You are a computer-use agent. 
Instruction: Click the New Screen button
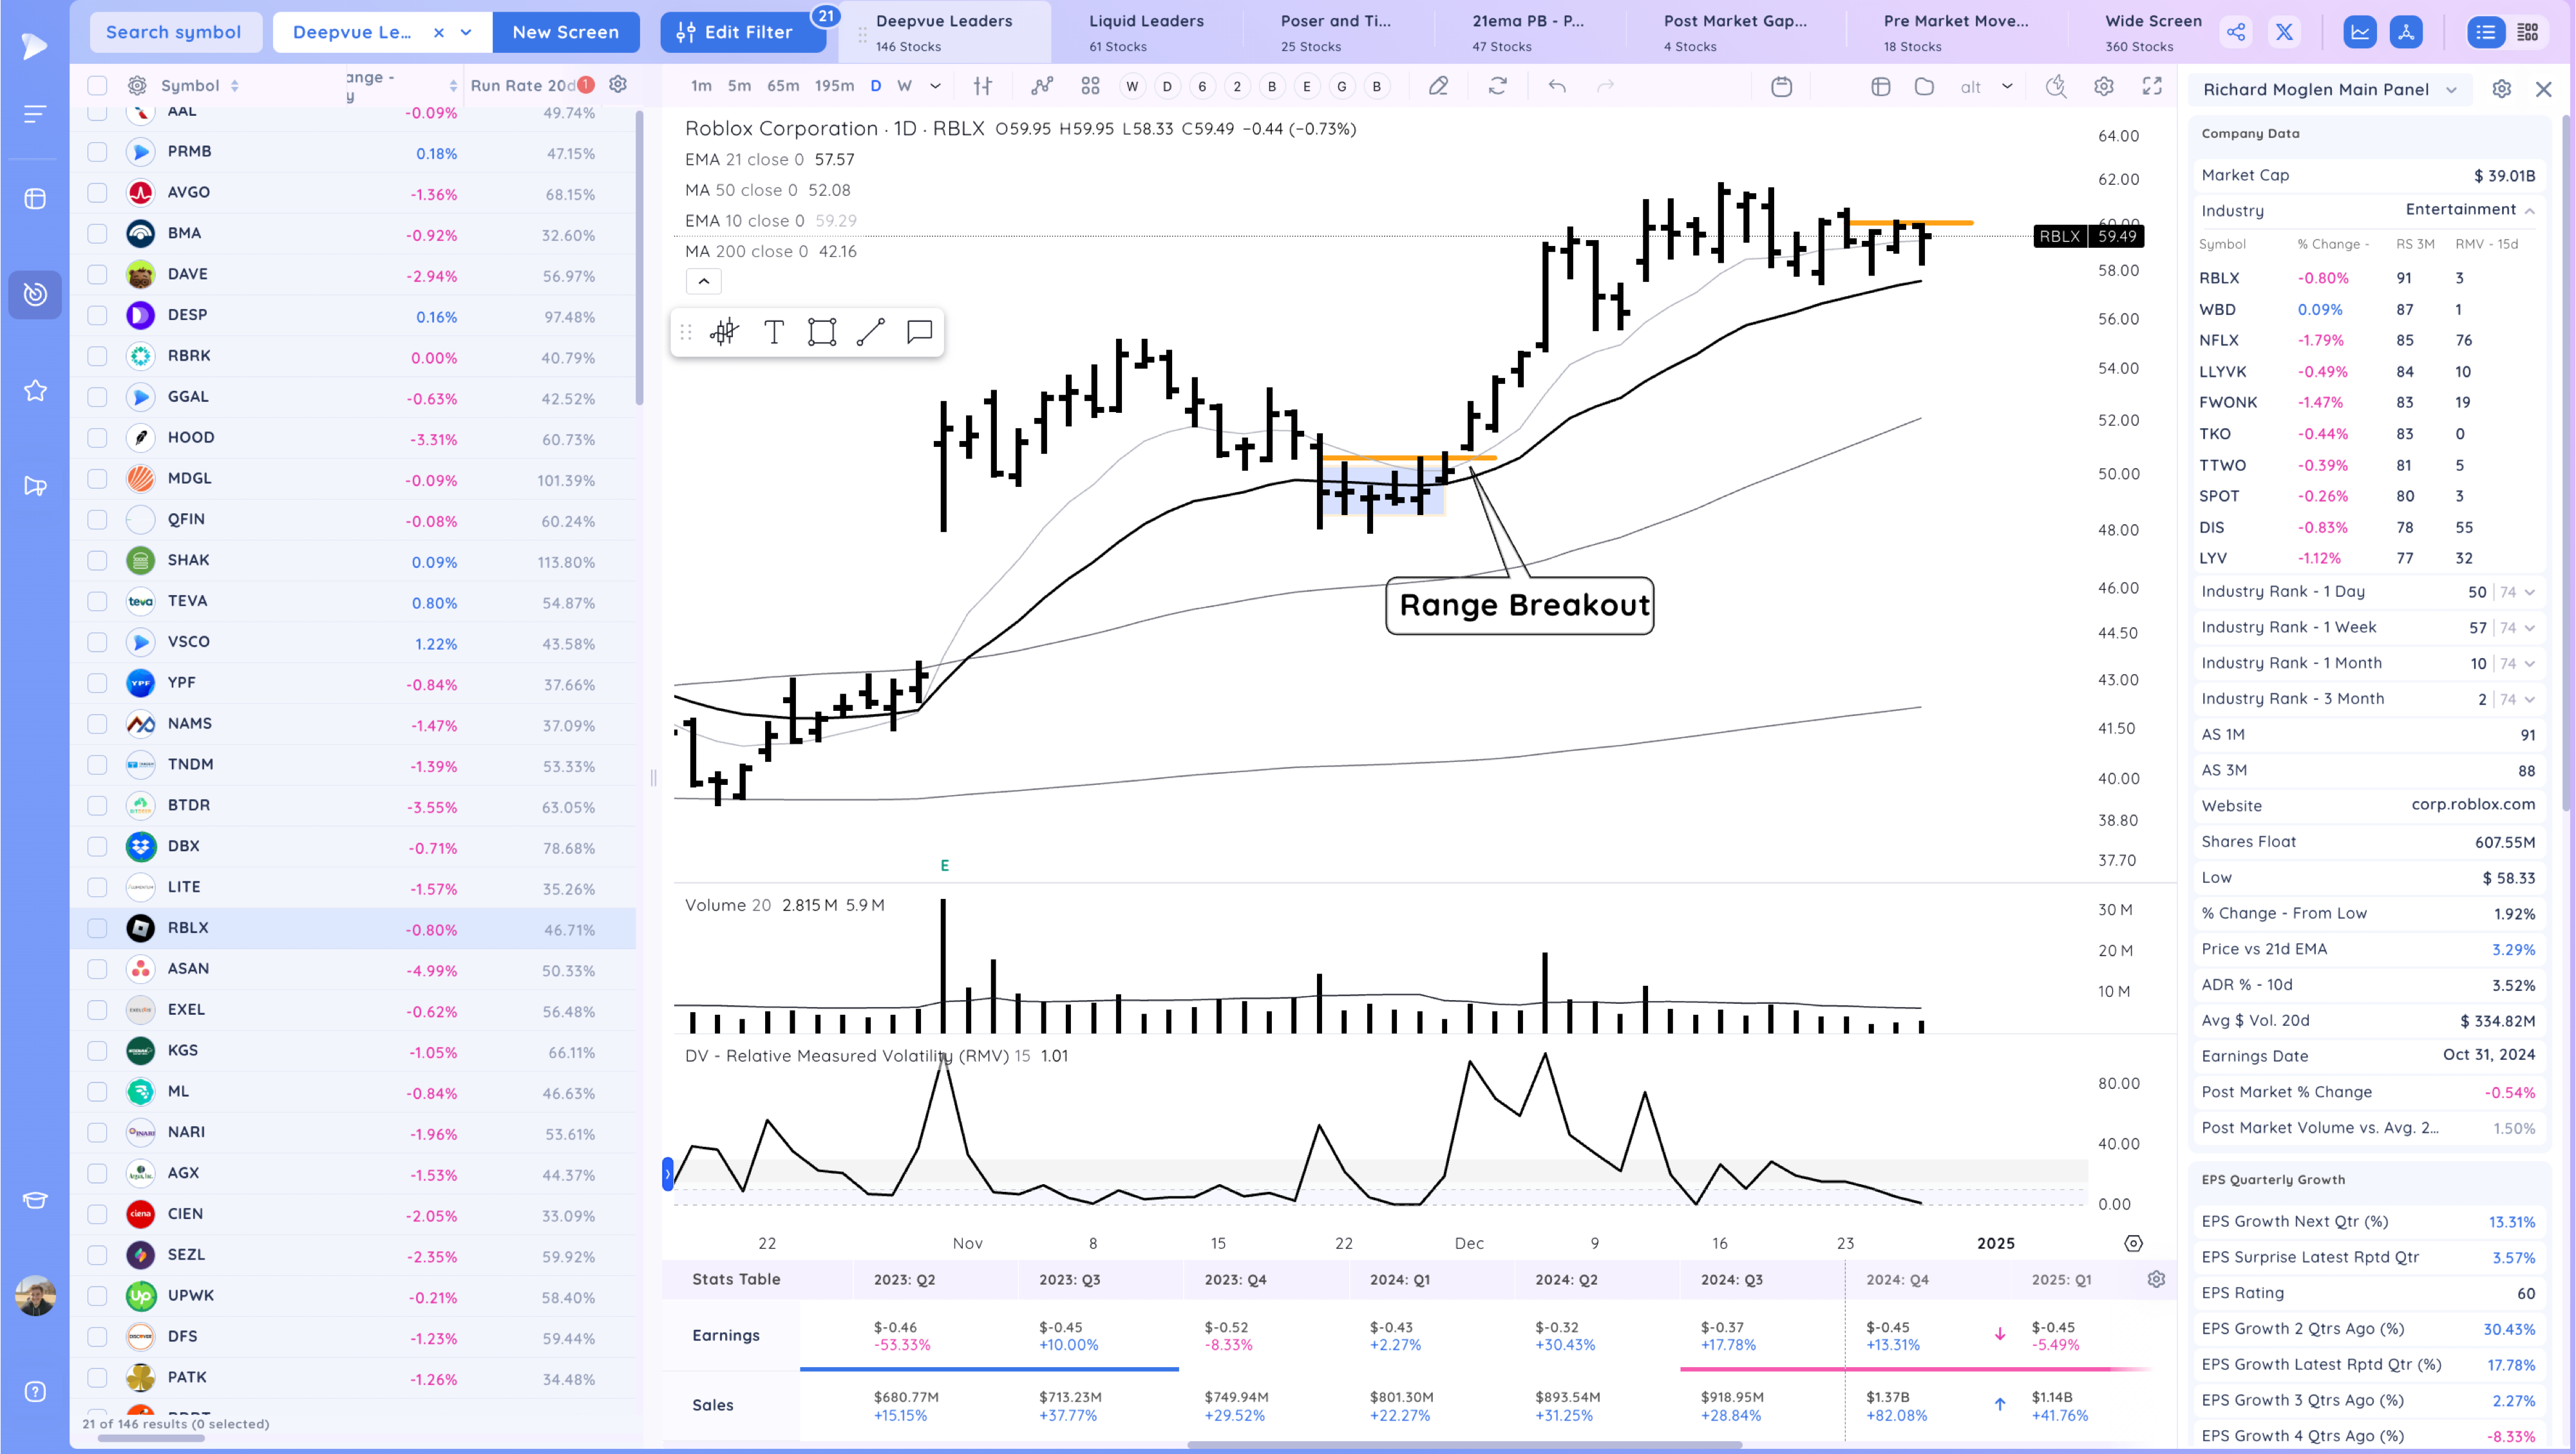tap(565, 32)
